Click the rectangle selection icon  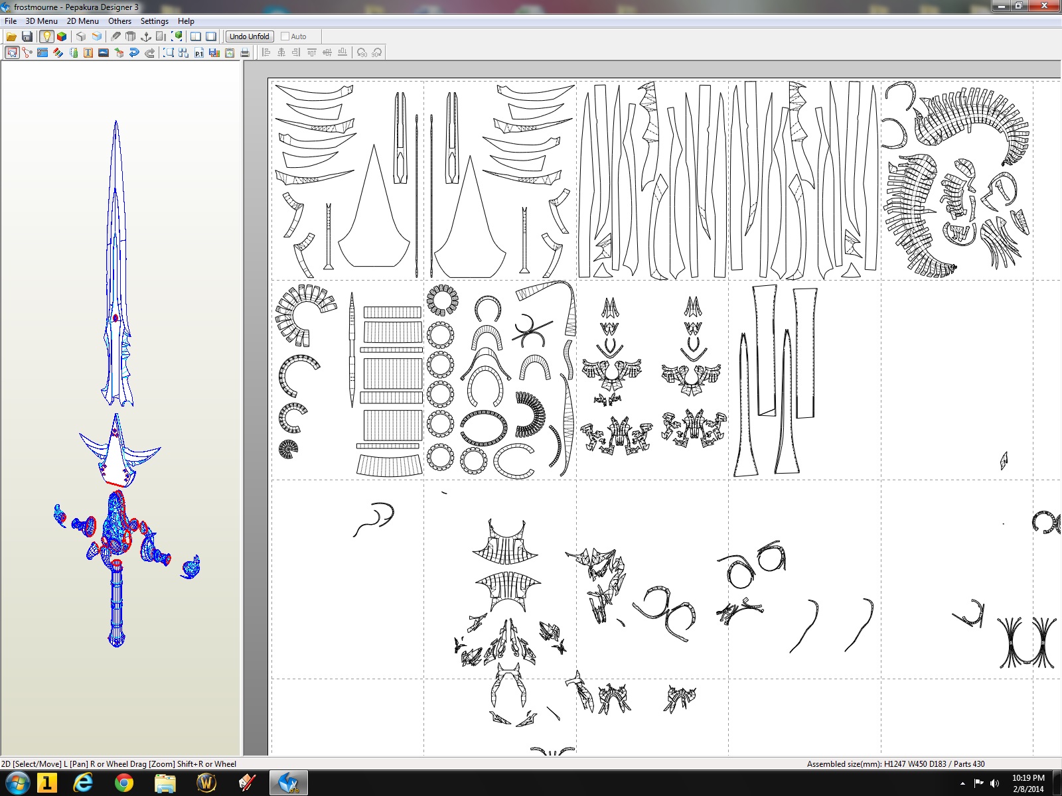tap(169, 52)
